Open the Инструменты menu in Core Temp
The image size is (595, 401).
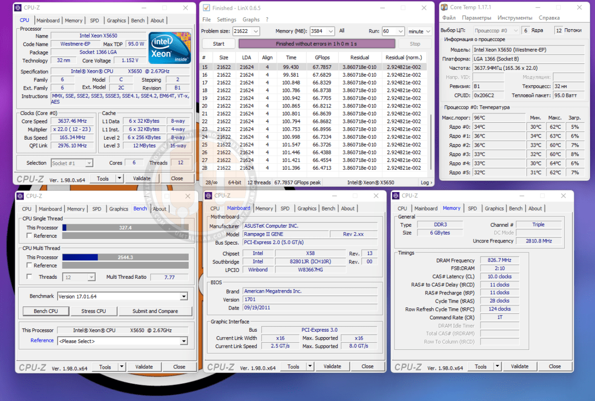515,18
